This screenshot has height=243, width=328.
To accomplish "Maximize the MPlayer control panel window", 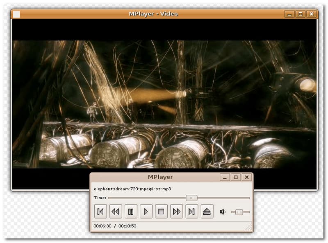I will click(x=235, y=177).
